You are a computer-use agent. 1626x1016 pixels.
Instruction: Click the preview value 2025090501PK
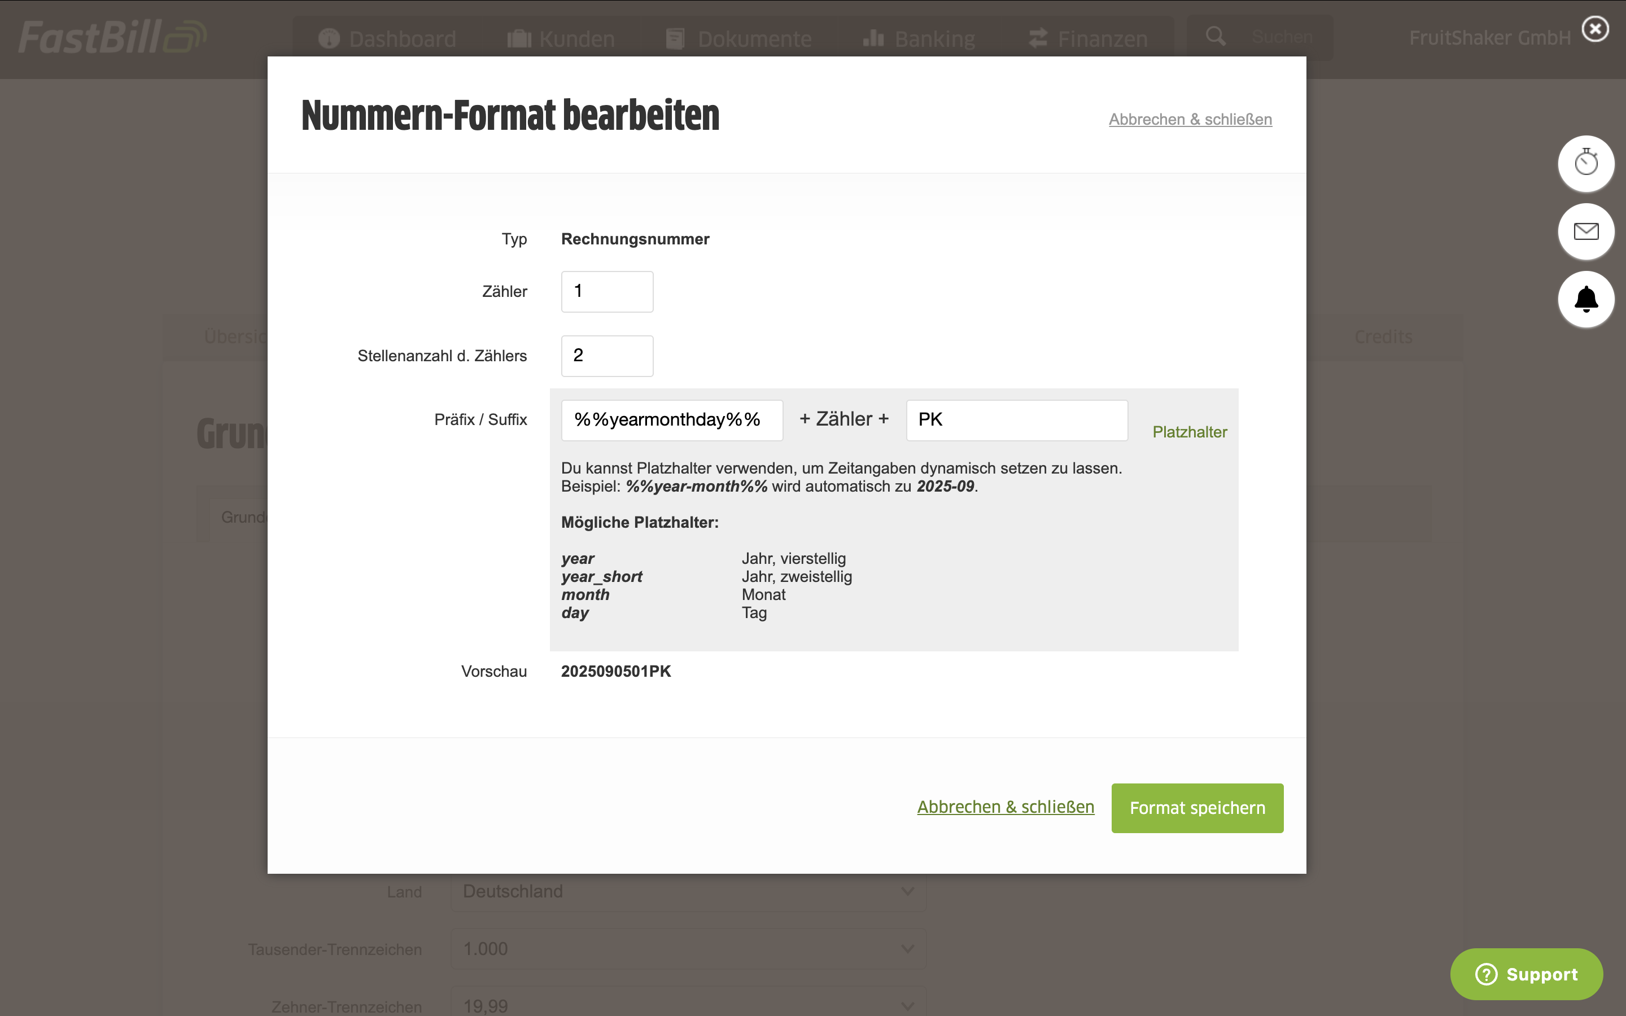pos(616,671)
